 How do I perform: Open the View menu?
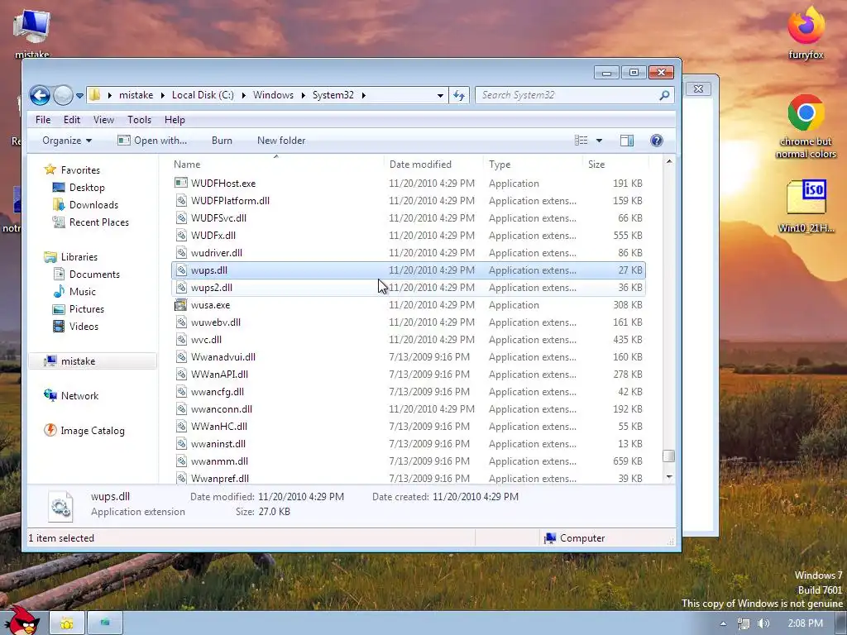(x=103, y=120)
